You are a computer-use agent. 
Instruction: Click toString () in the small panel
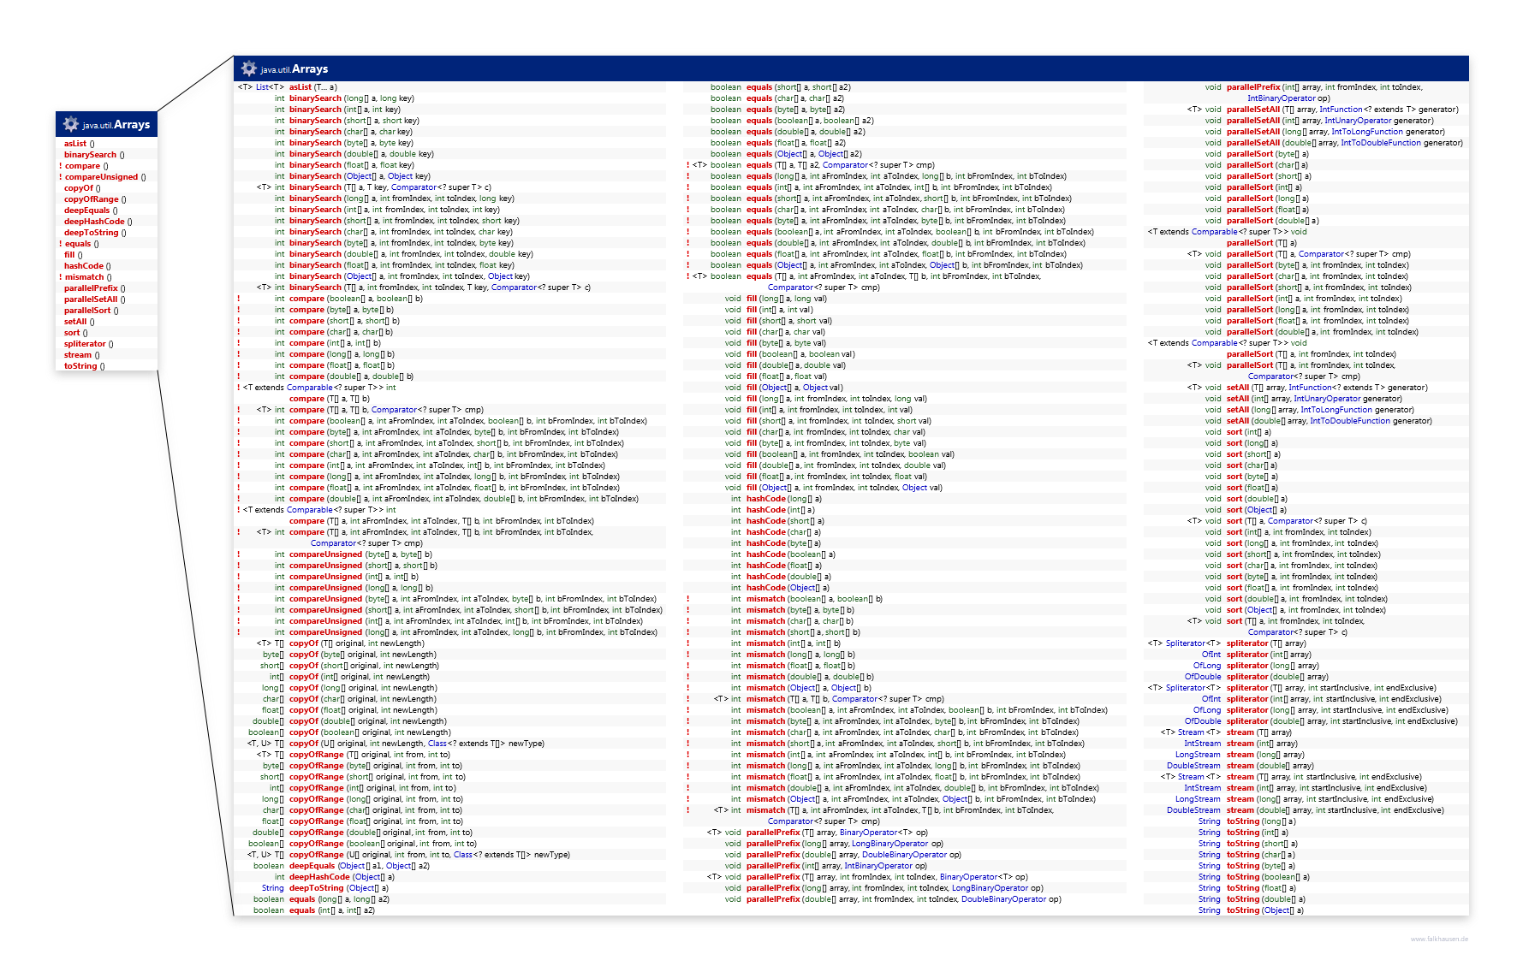tap(85, 366)
